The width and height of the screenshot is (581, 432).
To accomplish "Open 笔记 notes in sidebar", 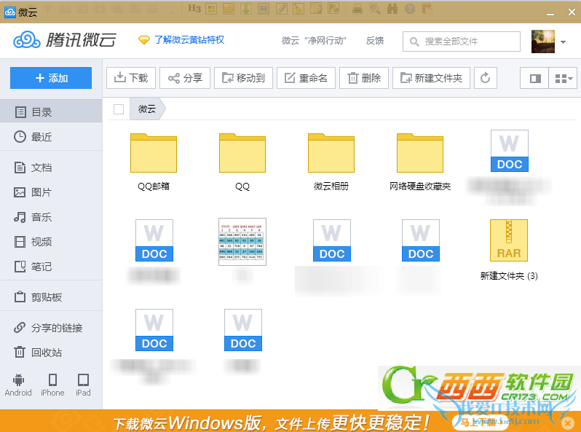I will coord(51,267).
